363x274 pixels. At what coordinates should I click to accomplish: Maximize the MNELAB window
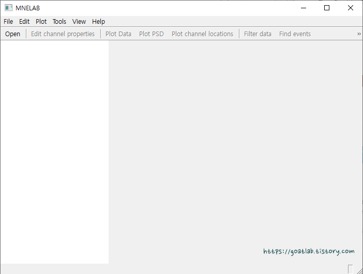coord(327,8)
